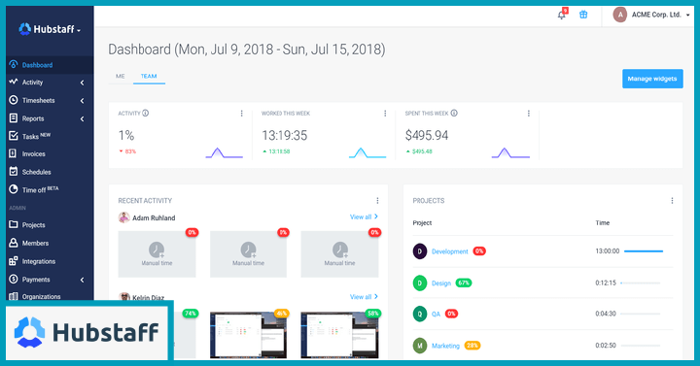Open Kelvin Diaz's screenshot with 58% badge
Screen dimensions: 700x366
tap(339, 335)
